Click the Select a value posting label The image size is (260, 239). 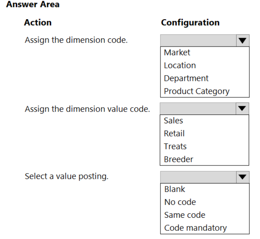[66, 176]
